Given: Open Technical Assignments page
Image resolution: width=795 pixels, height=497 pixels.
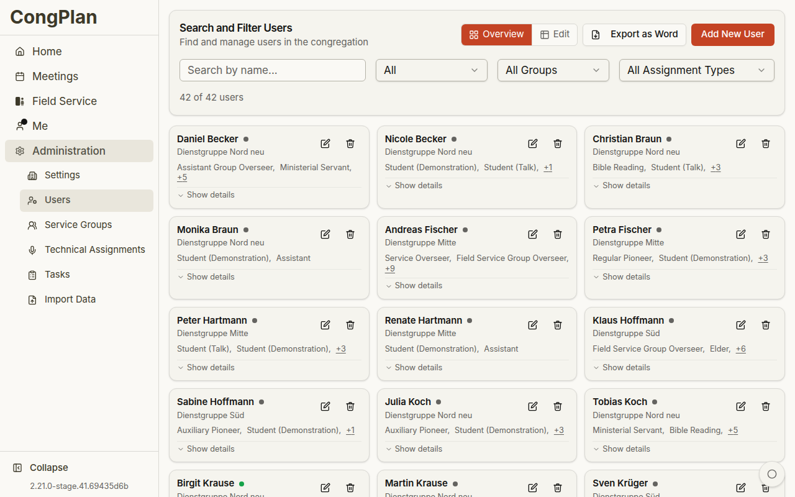Looking at the screenshot, I should (x=86, y=250).
